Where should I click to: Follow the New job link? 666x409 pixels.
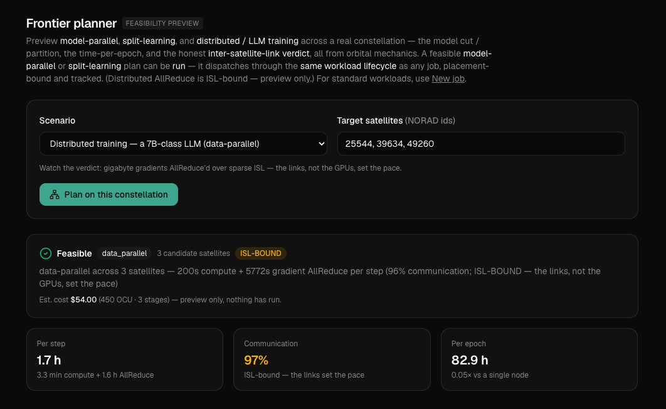(448, 78)
